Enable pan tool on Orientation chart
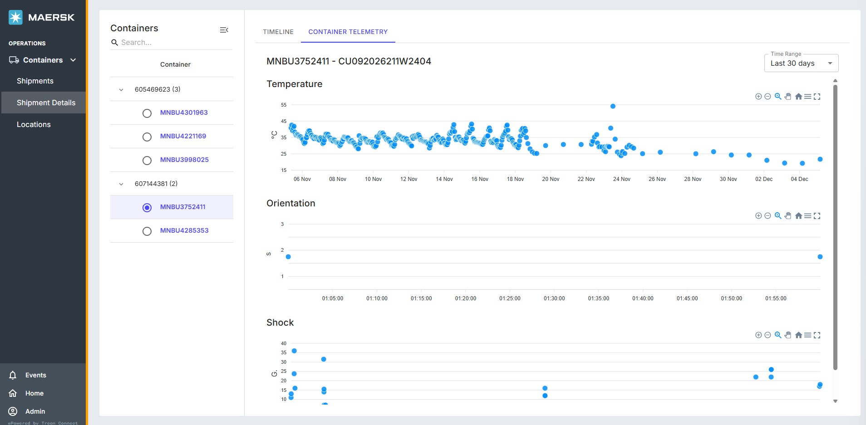Viewport: 866px width, 425px height. (x=788, y=216)
